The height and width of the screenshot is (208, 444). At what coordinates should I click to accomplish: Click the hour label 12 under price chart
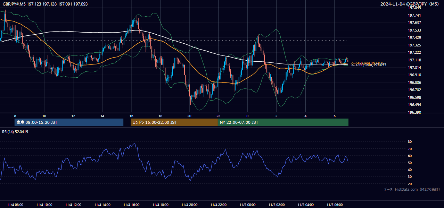tap(73, 116)
